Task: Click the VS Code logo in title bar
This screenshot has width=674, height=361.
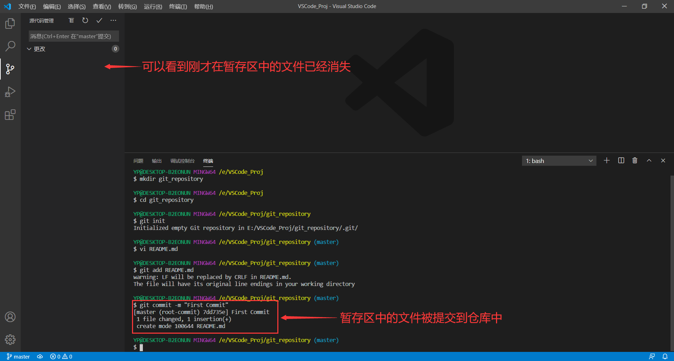Action: click(7, 6)
